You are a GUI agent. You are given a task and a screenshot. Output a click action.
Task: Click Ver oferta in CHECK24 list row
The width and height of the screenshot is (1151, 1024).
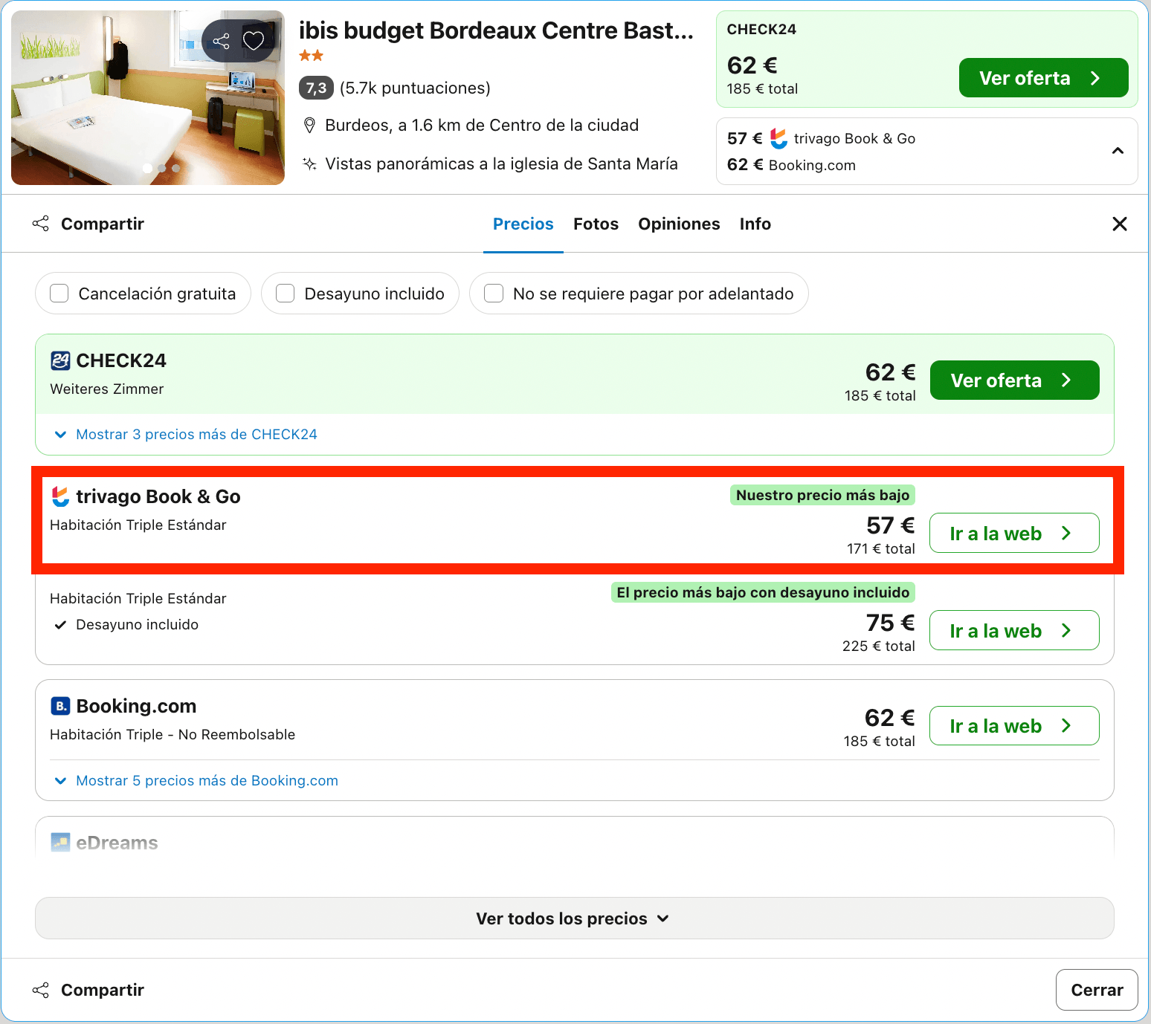[1014, 380]
